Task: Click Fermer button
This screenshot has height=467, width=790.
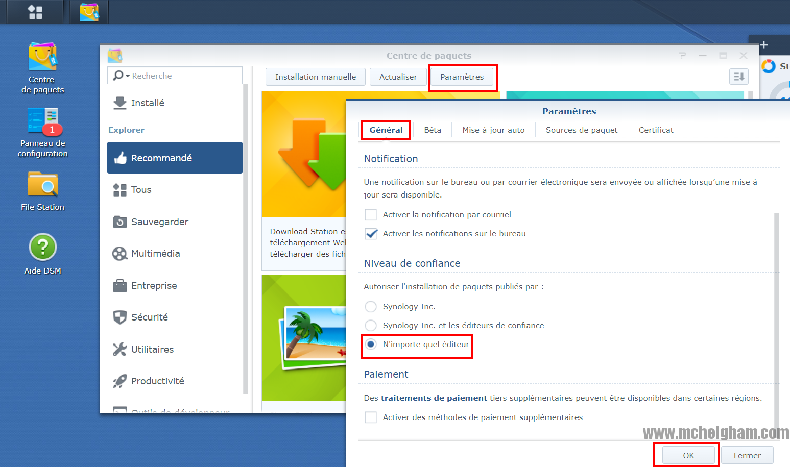Action: tap(747, 455)
